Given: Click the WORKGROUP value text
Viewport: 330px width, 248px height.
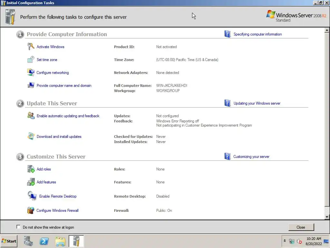Looking at the screenshot, I should (x=168, y=91).
